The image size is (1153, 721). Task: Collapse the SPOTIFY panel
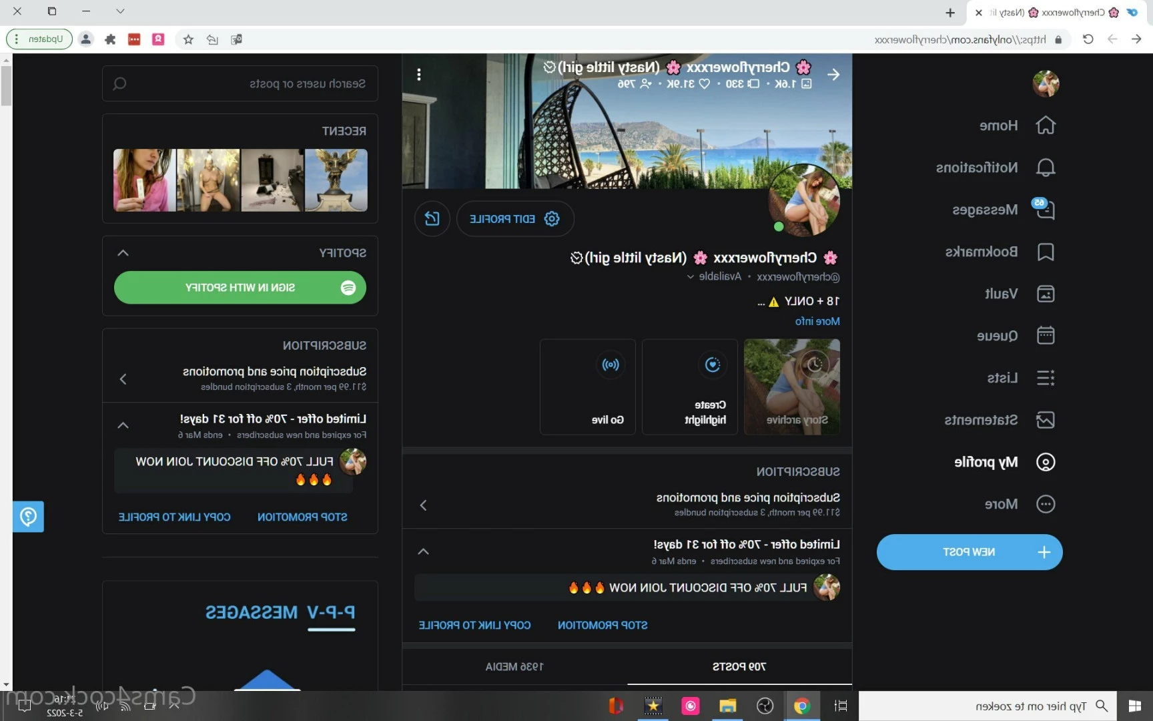[x=123, y=253]
